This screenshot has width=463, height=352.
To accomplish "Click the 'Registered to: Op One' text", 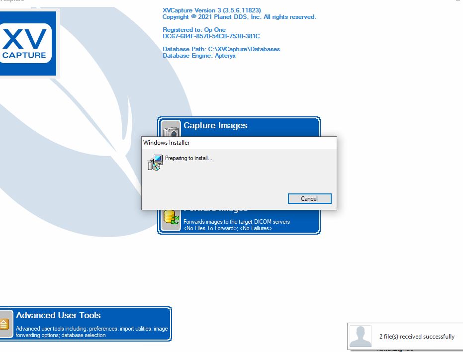I will 194,30.
